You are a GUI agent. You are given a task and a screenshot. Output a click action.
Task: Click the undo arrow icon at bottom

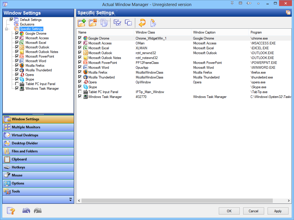coord(26,211)
